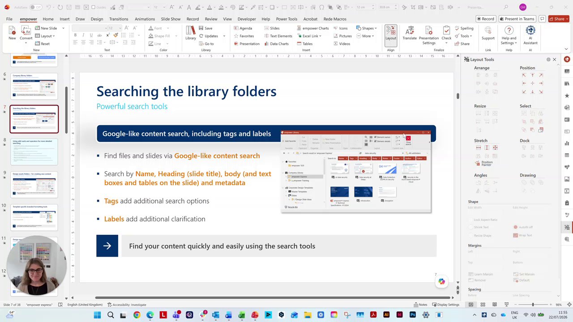Adjust the zoom slider in status bar

pos(533,305)
